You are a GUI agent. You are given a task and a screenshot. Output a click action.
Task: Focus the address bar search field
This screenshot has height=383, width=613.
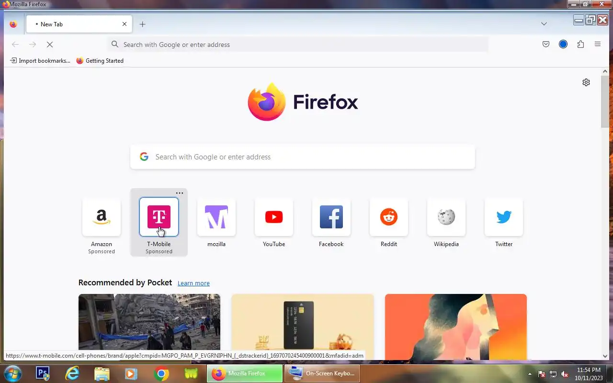click(298, 45)
